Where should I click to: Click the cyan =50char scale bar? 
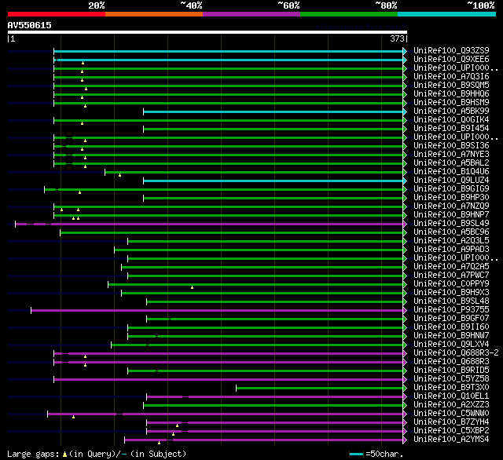point(356,454)
